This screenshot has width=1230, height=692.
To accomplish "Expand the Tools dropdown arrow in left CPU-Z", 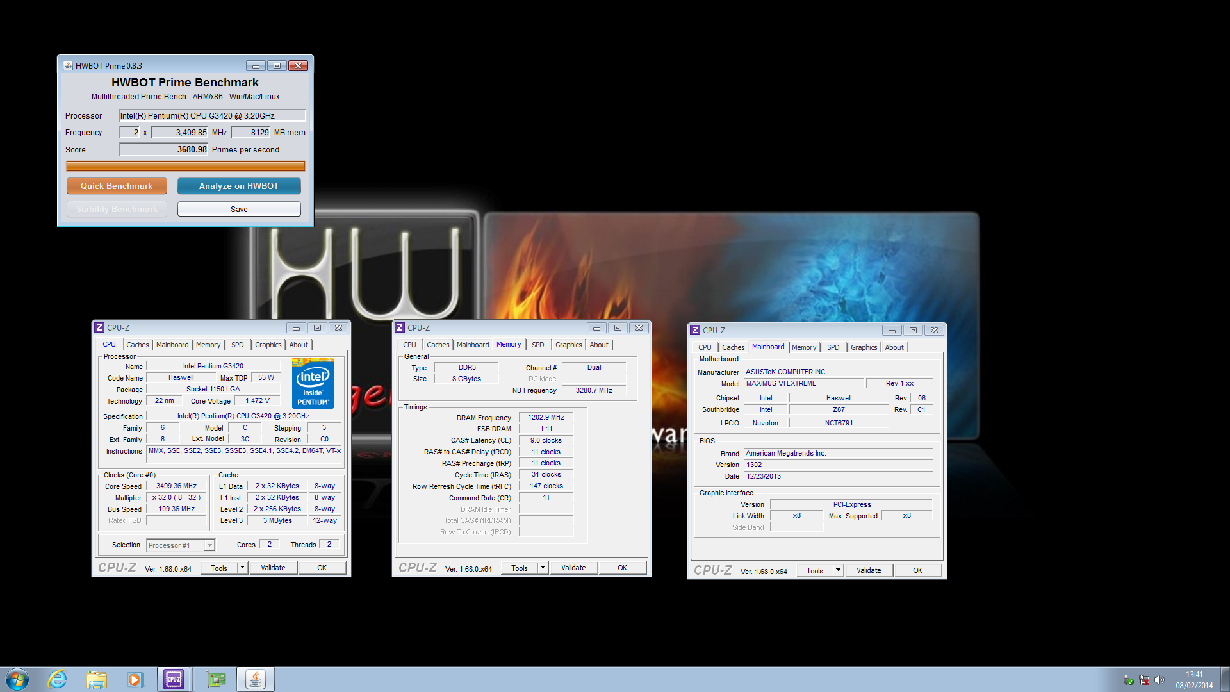I will pos(242,568).
